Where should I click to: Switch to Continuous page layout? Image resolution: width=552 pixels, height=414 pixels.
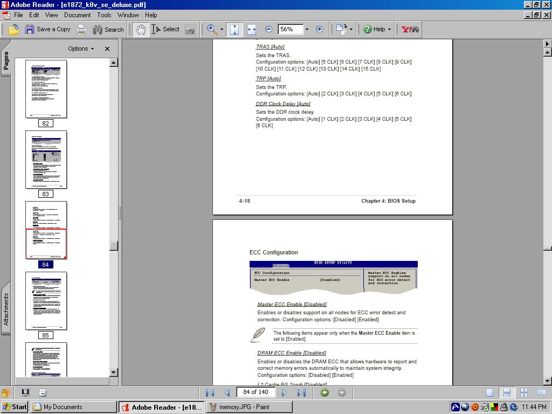coord(507,392)
